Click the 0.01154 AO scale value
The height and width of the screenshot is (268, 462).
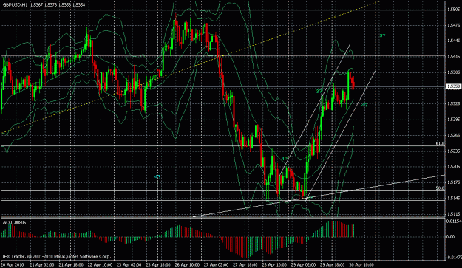click(454, 221)
